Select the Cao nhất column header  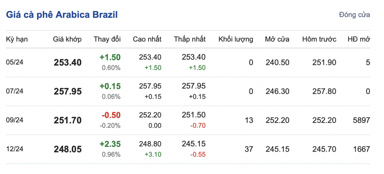pyautogui.click(x=147, y=39)
